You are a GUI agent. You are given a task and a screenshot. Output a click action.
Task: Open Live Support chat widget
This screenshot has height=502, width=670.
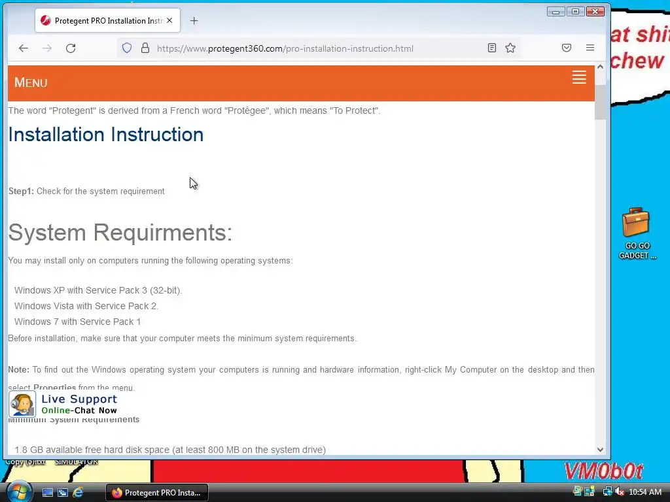coord(63,404)
